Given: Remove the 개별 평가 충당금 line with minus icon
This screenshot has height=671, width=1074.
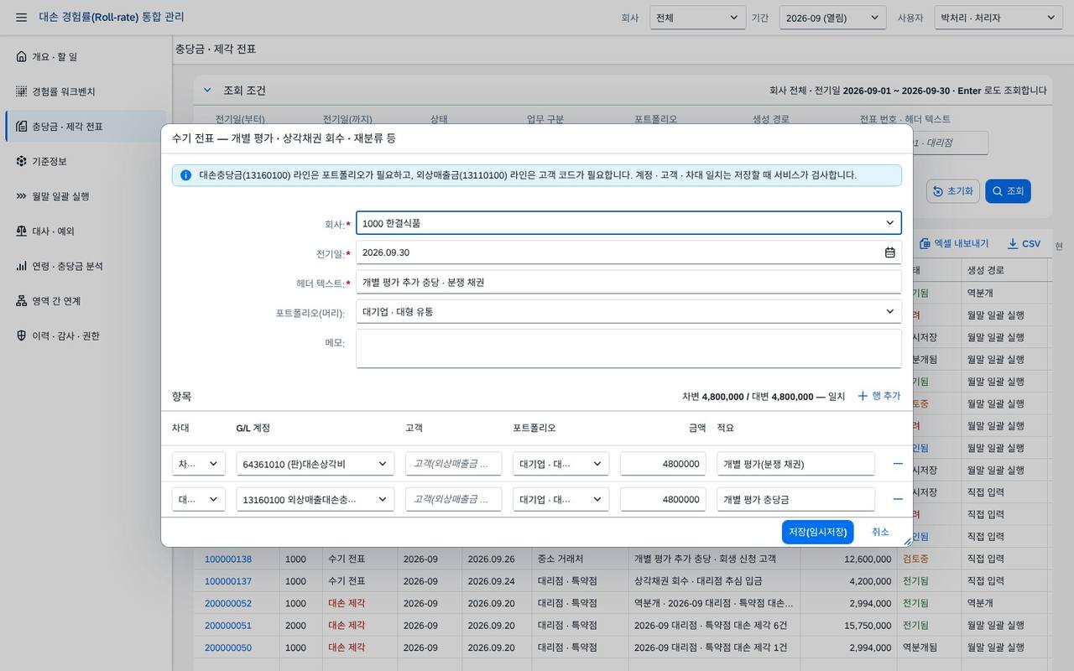Looking at the screenshot, I should click(898, 499).
